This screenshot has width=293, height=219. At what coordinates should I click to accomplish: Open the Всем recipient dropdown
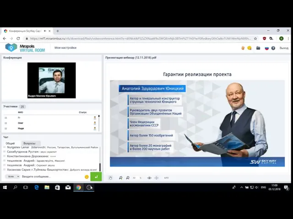coord(12,177)
